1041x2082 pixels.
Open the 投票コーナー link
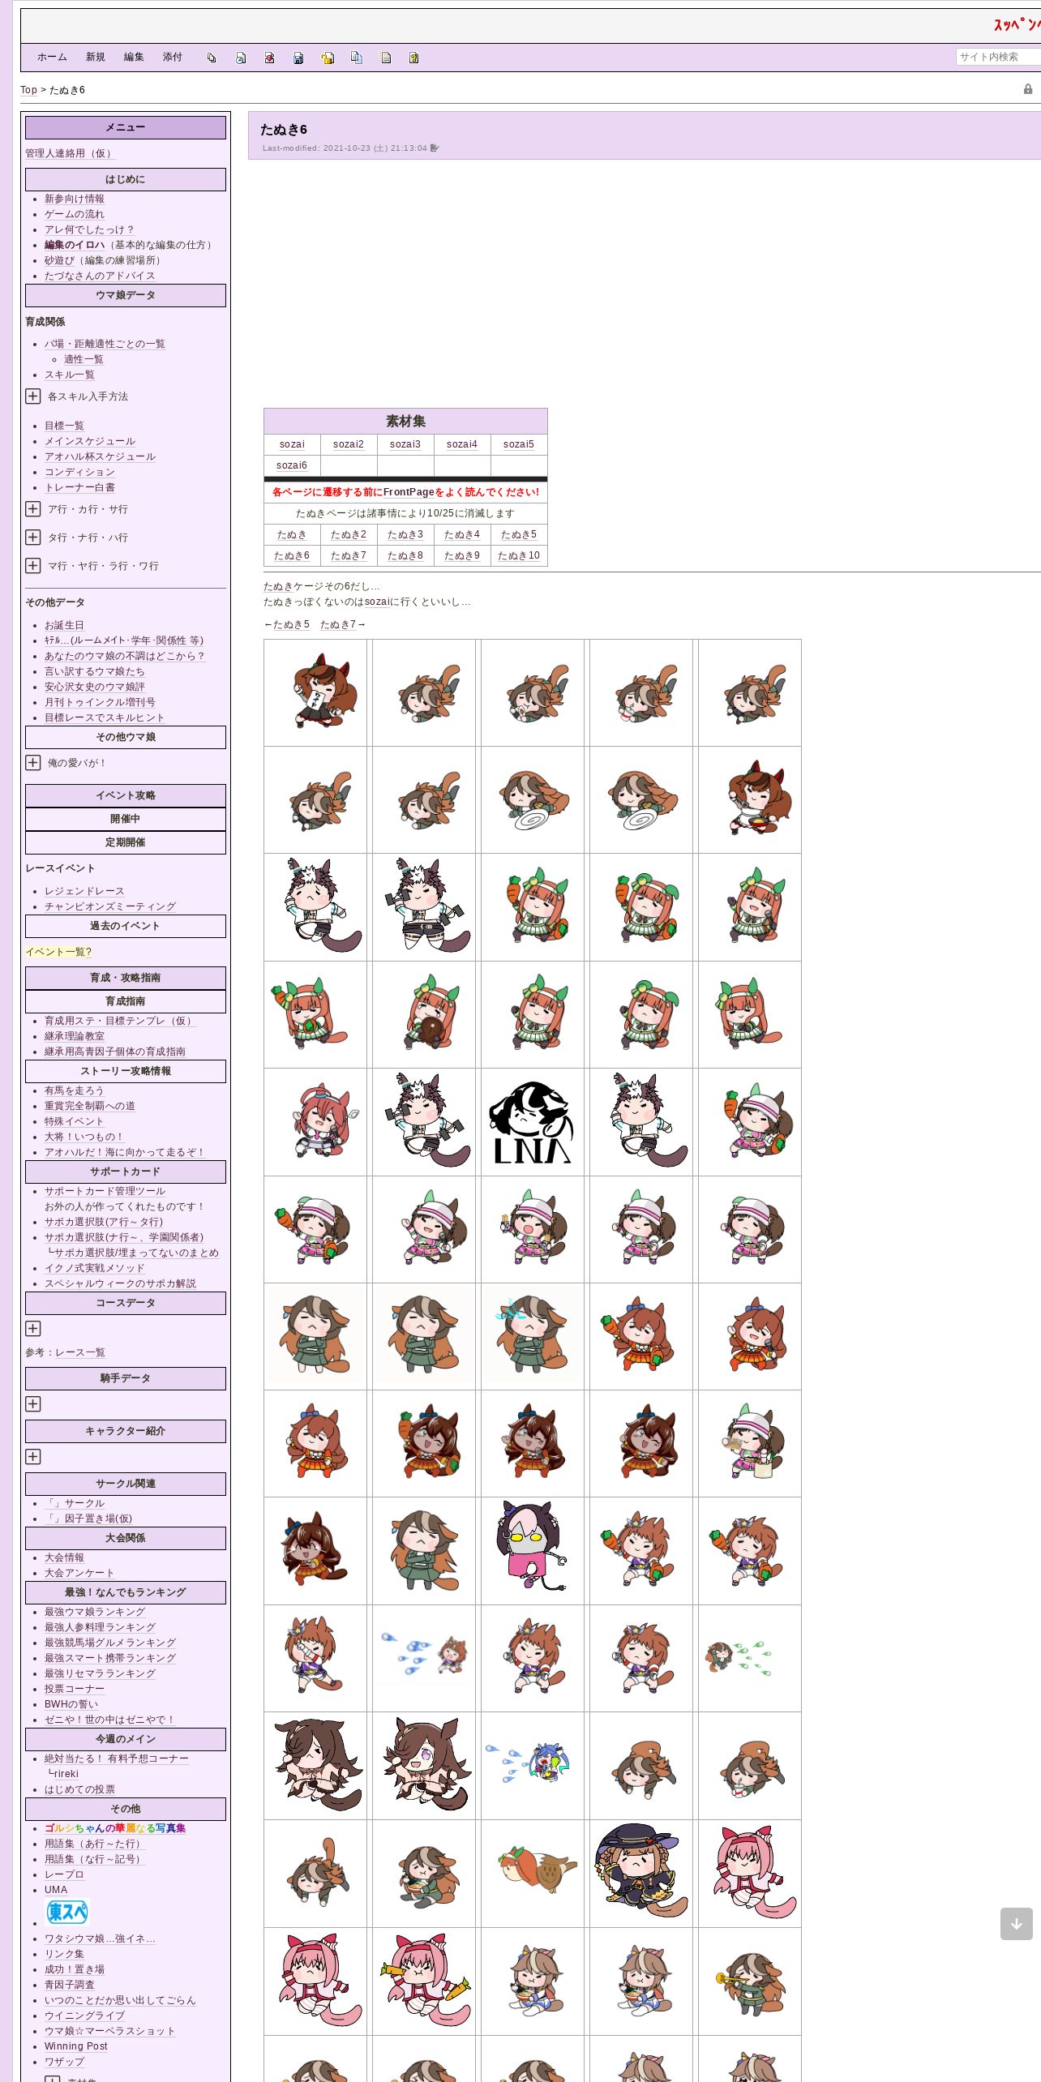pos(75,1689)
